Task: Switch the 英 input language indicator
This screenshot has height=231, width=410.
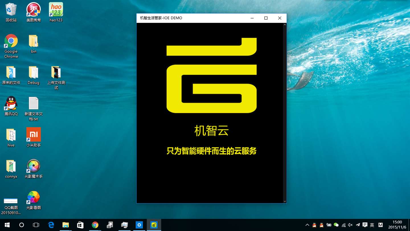Action: (372, 225)
